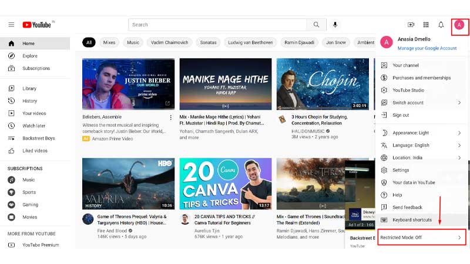Viewport: 470px width, 264px height.
Task: Open Liked videos thumbs-up item
Action: [35, 151]
